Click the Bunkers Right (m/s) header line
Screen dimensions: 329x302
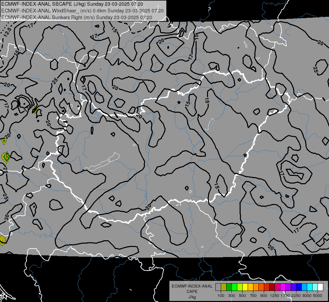(x=77, y=17)
